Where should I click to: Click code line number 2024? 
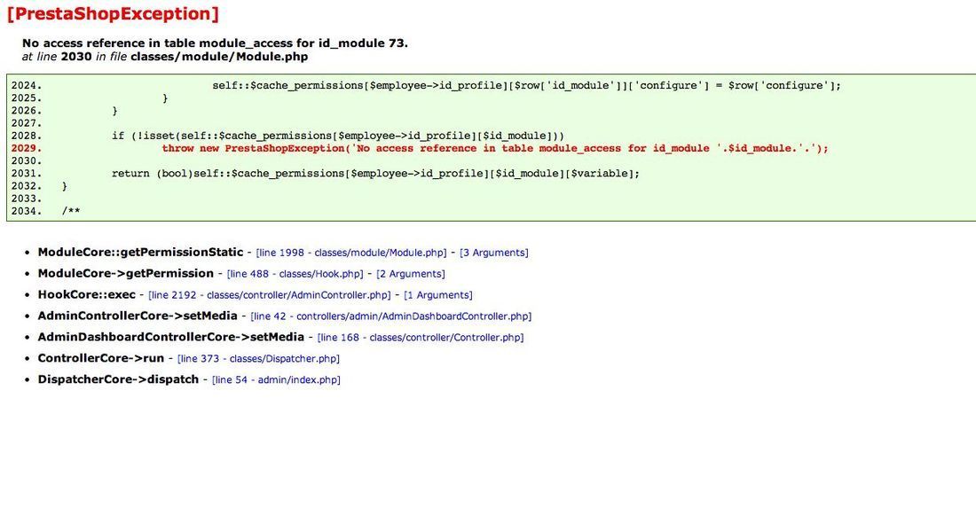click(x=26, y=85)
